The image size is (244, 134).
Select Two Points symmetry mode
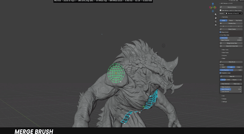(x=239, y=20)
